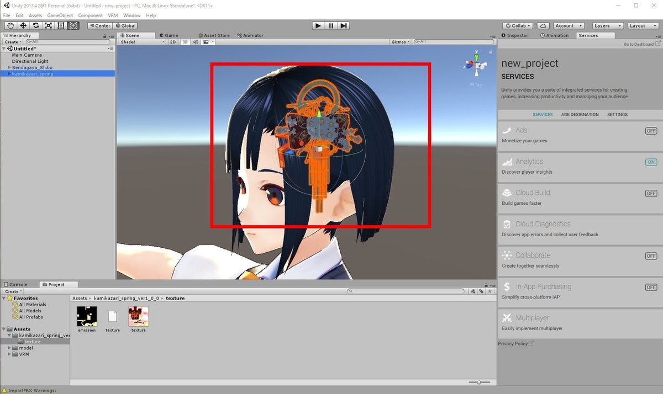Open the Shaded draw mode dropdown

point(142,42)
